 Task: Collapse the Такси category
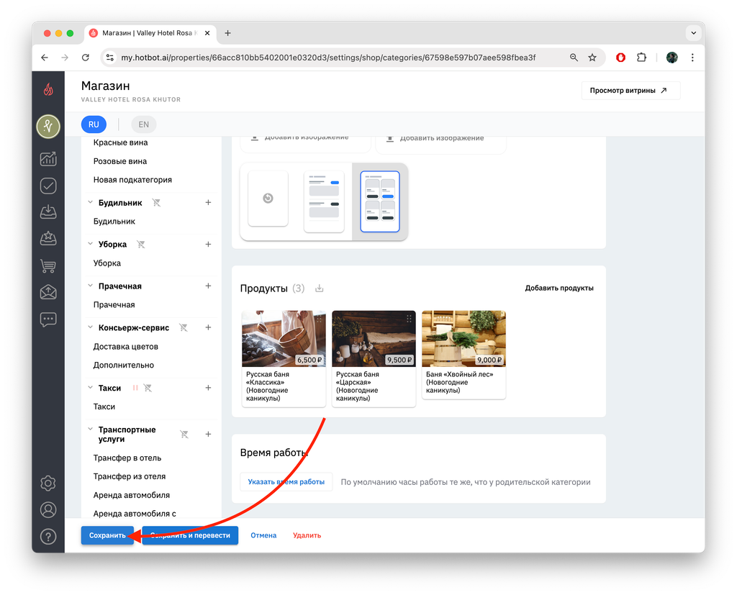pos(90,387)
